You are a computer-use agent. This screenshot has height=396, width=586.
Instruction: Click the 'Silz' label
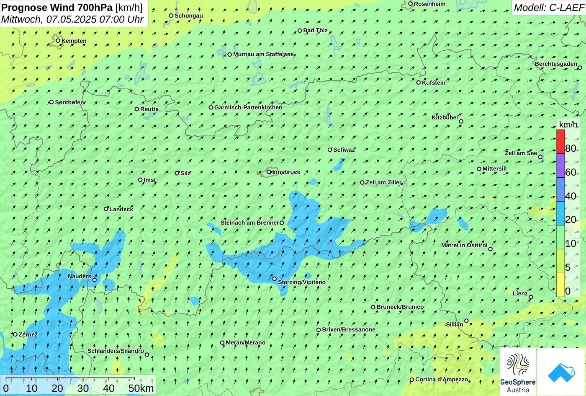pyautogui.click(x=185, y=173)
